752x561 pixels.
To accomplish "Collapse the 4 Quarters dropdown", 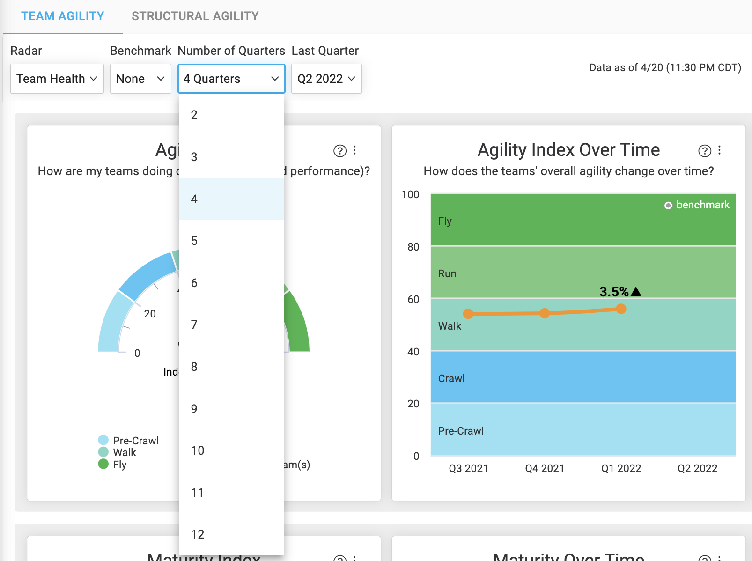I will pos(231,79).
